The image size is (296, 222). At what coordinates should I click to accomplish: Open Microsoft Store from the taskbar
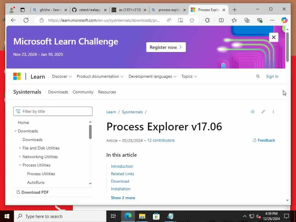click(x=156, y=216)
